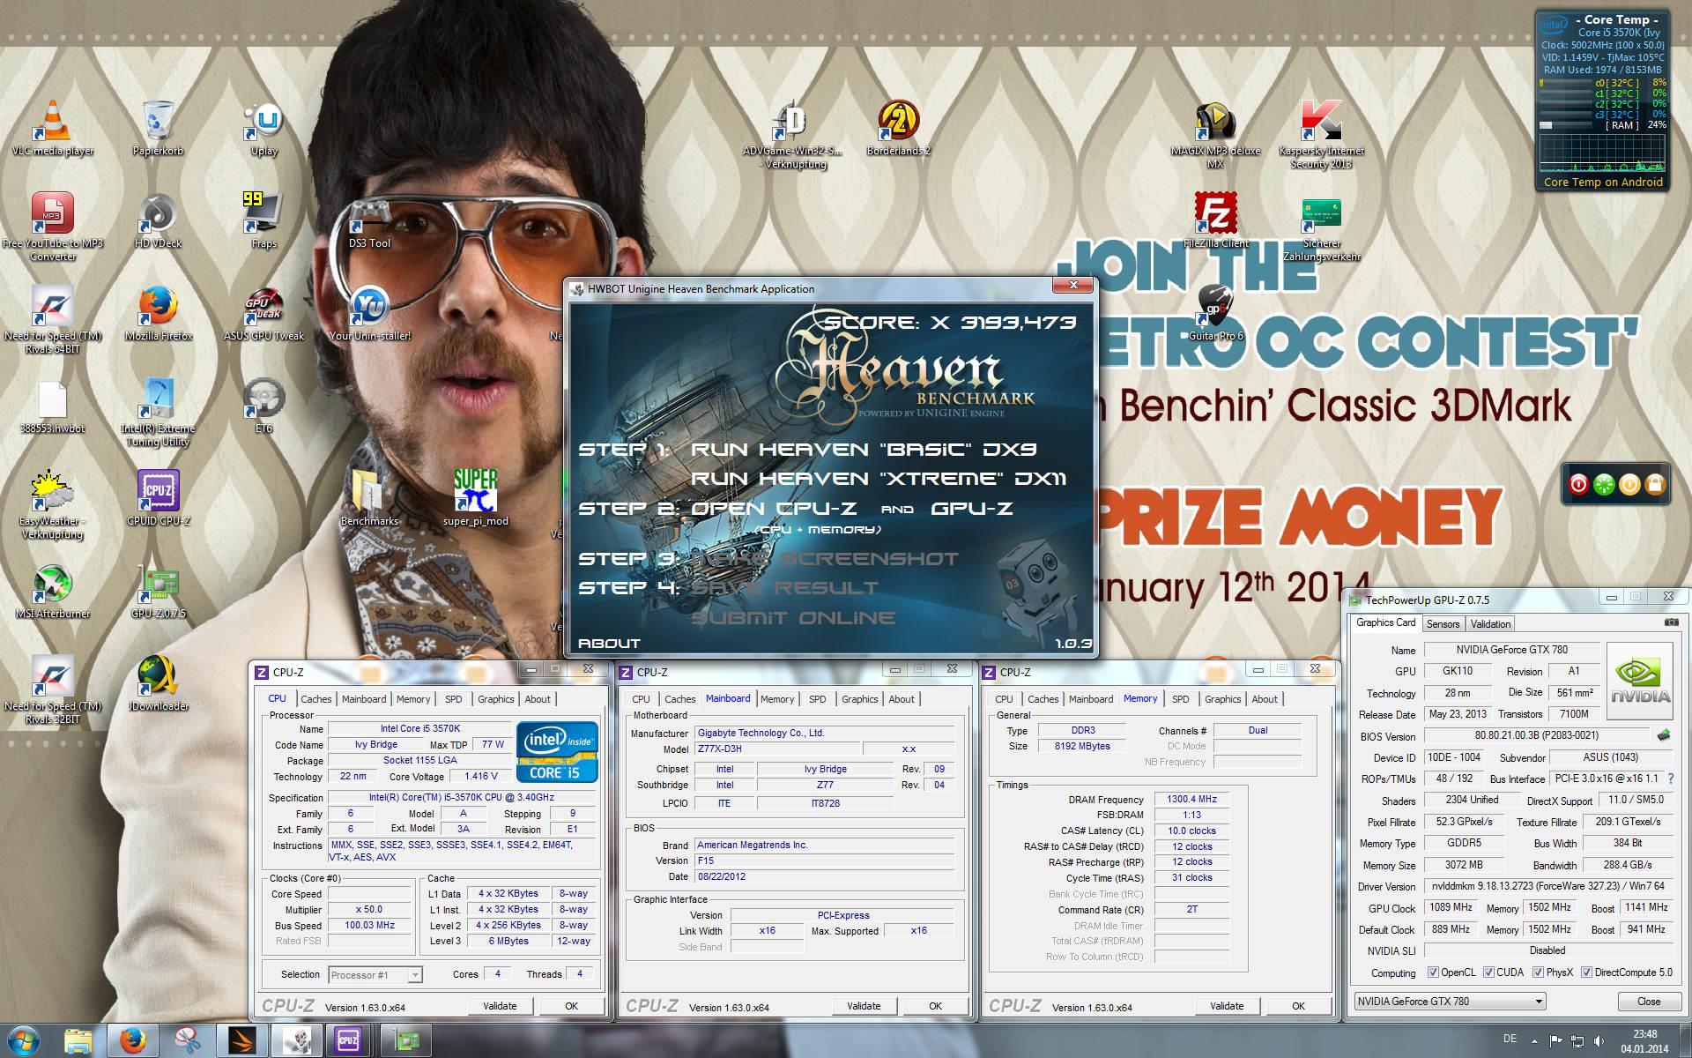Open the 388553.hwbot file

(x=53, y=407)
